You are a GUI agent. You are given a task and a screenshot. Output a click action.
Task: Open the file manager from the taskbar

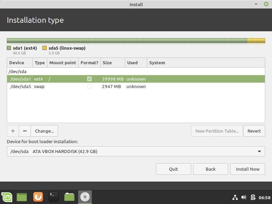(69, 197)
